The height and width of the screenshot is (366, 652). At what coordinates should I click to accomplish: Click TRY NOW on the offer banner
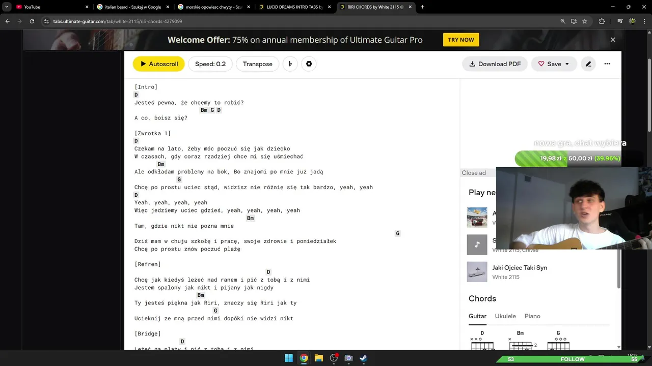461,40
